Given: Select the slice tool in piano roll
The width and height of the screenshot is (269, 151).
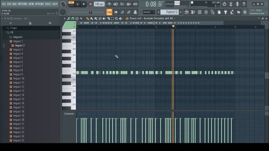Looking at the screenshot, I should point(108,18).
